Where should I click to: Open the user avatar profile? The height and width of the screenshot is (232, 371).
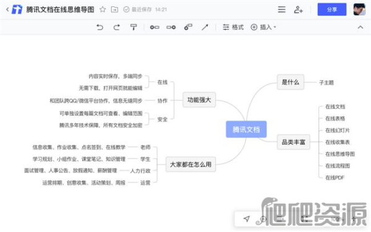359,9
